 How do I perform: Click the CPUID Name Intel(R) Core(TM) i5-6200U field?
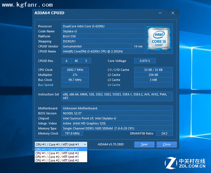103,51
